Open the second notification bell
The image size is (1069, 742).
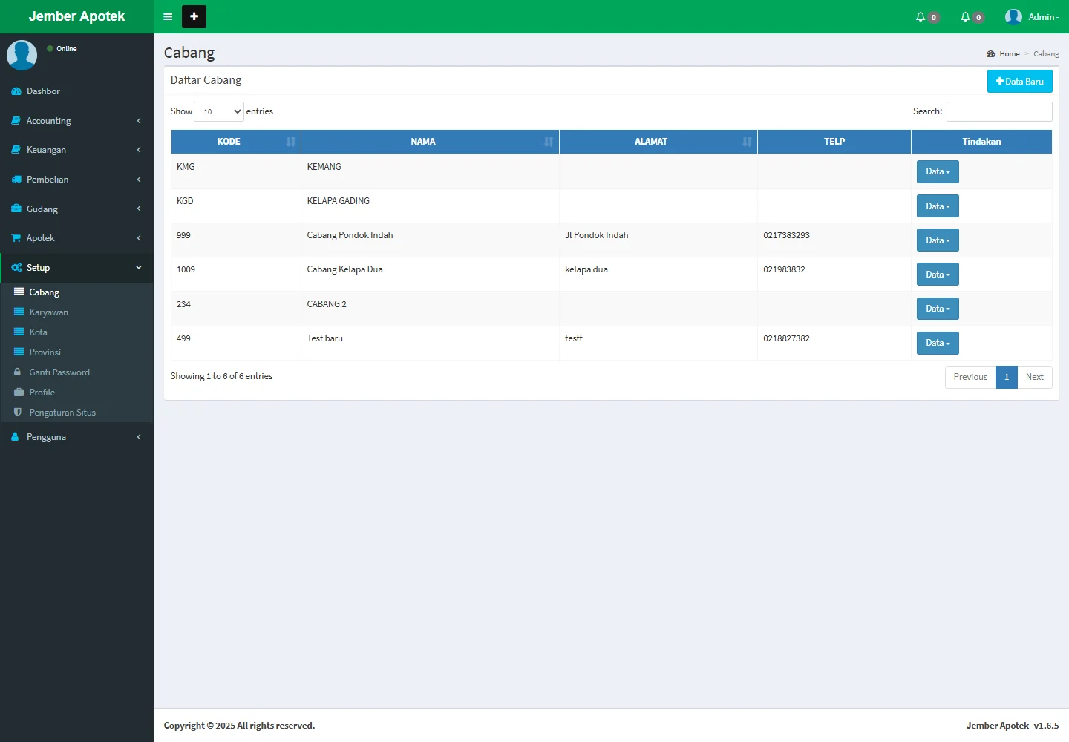965,17
